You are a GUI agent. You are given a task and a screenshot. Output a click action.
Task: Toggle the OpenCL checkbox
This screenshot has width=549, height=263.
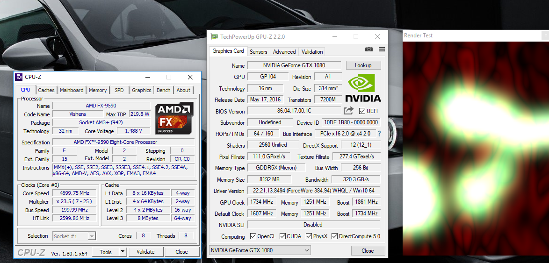point(253,236)
